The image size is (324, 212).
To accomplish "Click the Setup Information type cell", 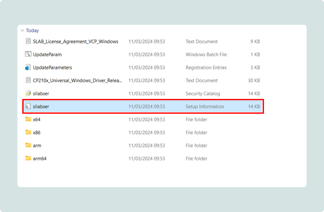I will click(205, 106).
